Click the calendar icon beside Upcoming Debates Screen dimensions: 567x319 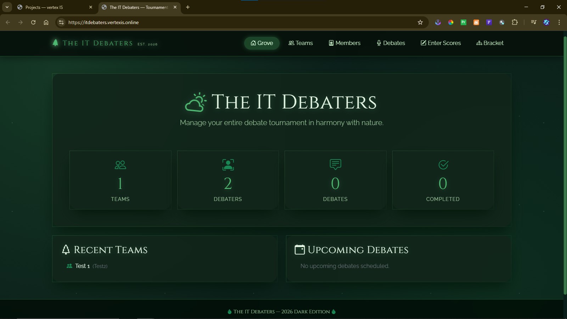pyautogui.click(x=299, y=249)
